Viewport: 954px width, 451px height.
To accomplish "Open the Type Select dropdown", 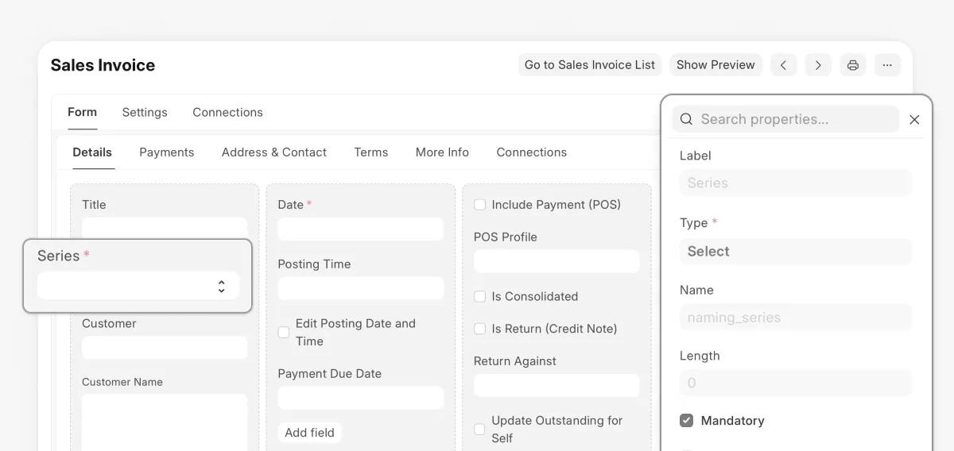I will pyautogui.click(x=795, y=252).
